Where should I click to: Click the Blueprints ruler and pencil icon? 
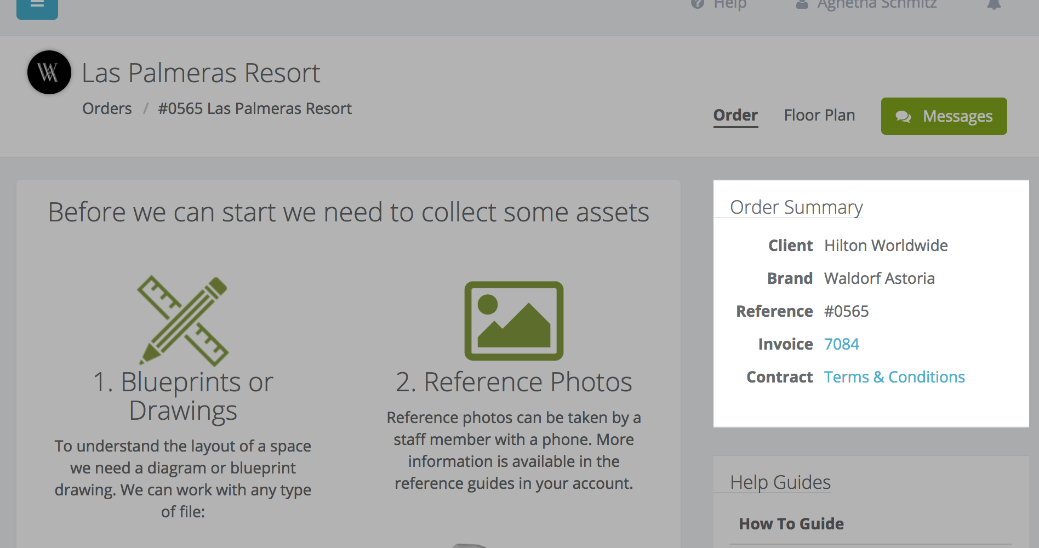(183, 321)
